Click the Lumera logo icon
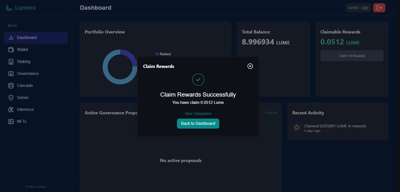 point(9,8)
